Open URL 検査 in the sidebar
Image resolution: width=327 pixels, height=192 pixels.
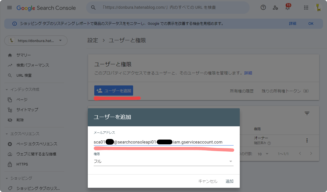24,76
